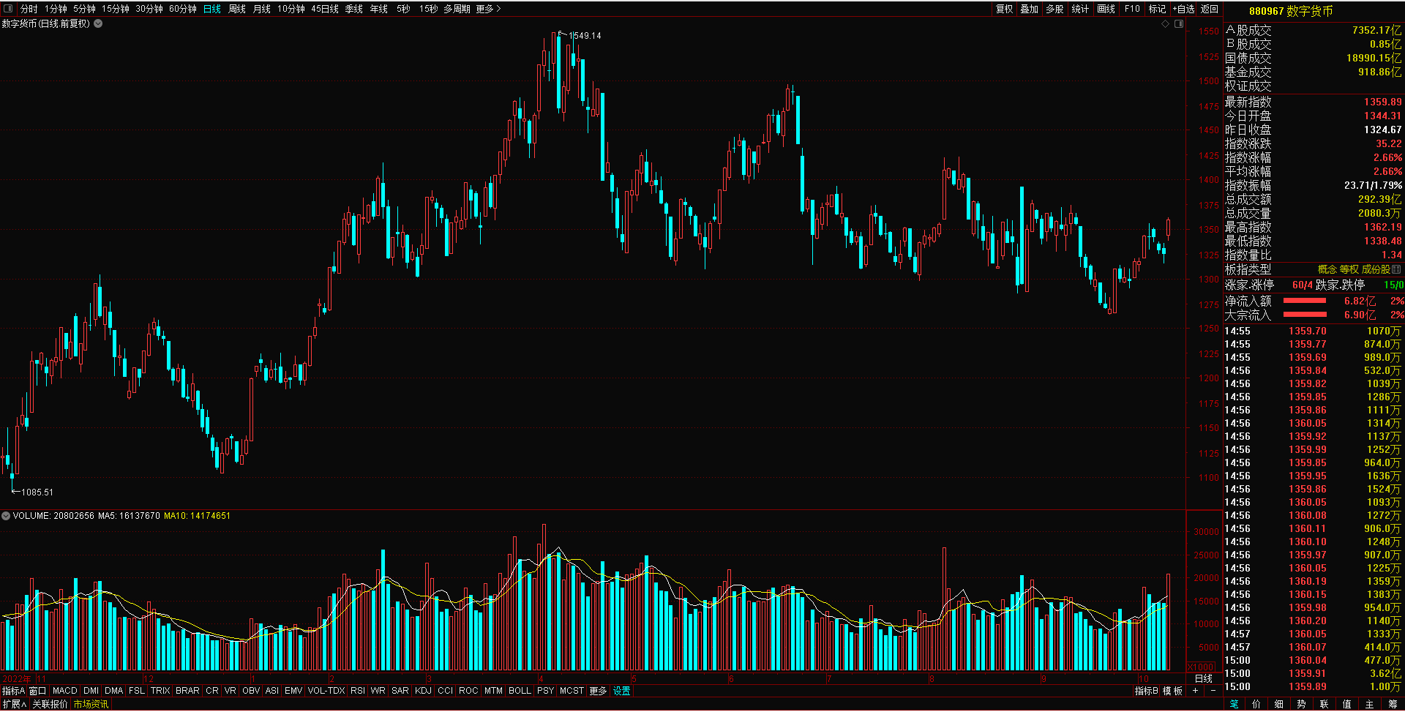Viewport: 1405px width, 712px height.
Task: Select the MACD indicator
Action: point(64,691)
